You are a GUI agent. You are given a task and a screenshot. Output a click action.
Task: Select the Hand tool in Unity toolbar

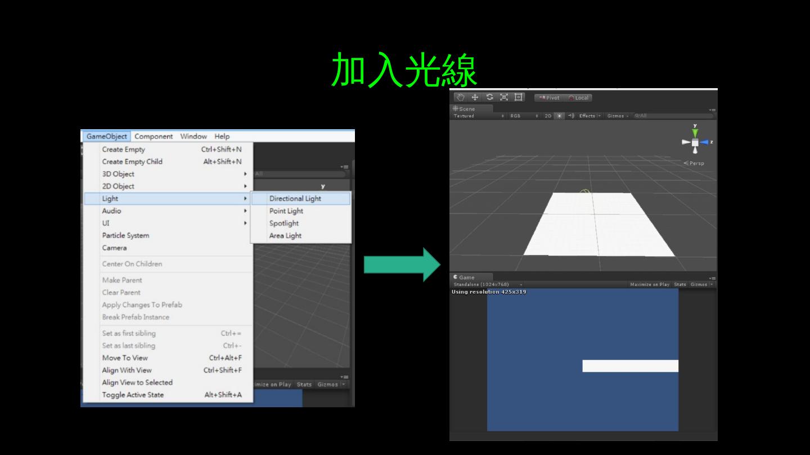click(460, 97)
